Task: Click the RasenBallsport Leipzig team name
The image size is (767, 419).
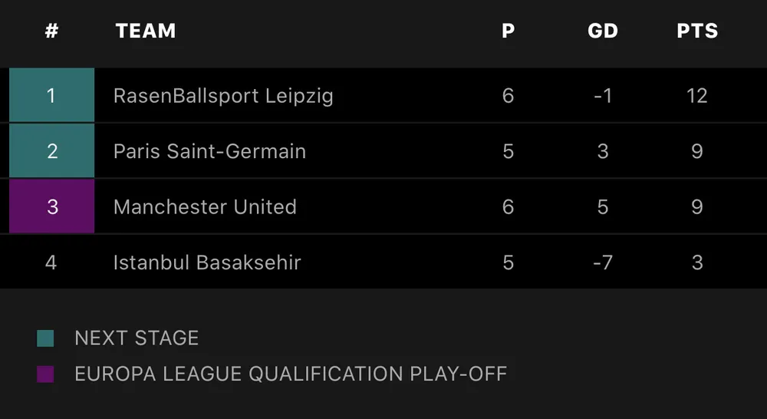Action: point(223,96)
